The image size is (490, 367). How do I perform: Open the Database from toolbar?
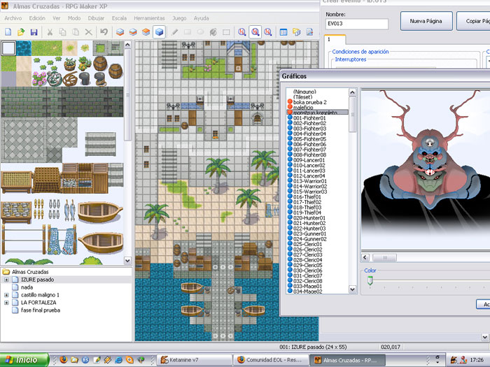[283, 32]
